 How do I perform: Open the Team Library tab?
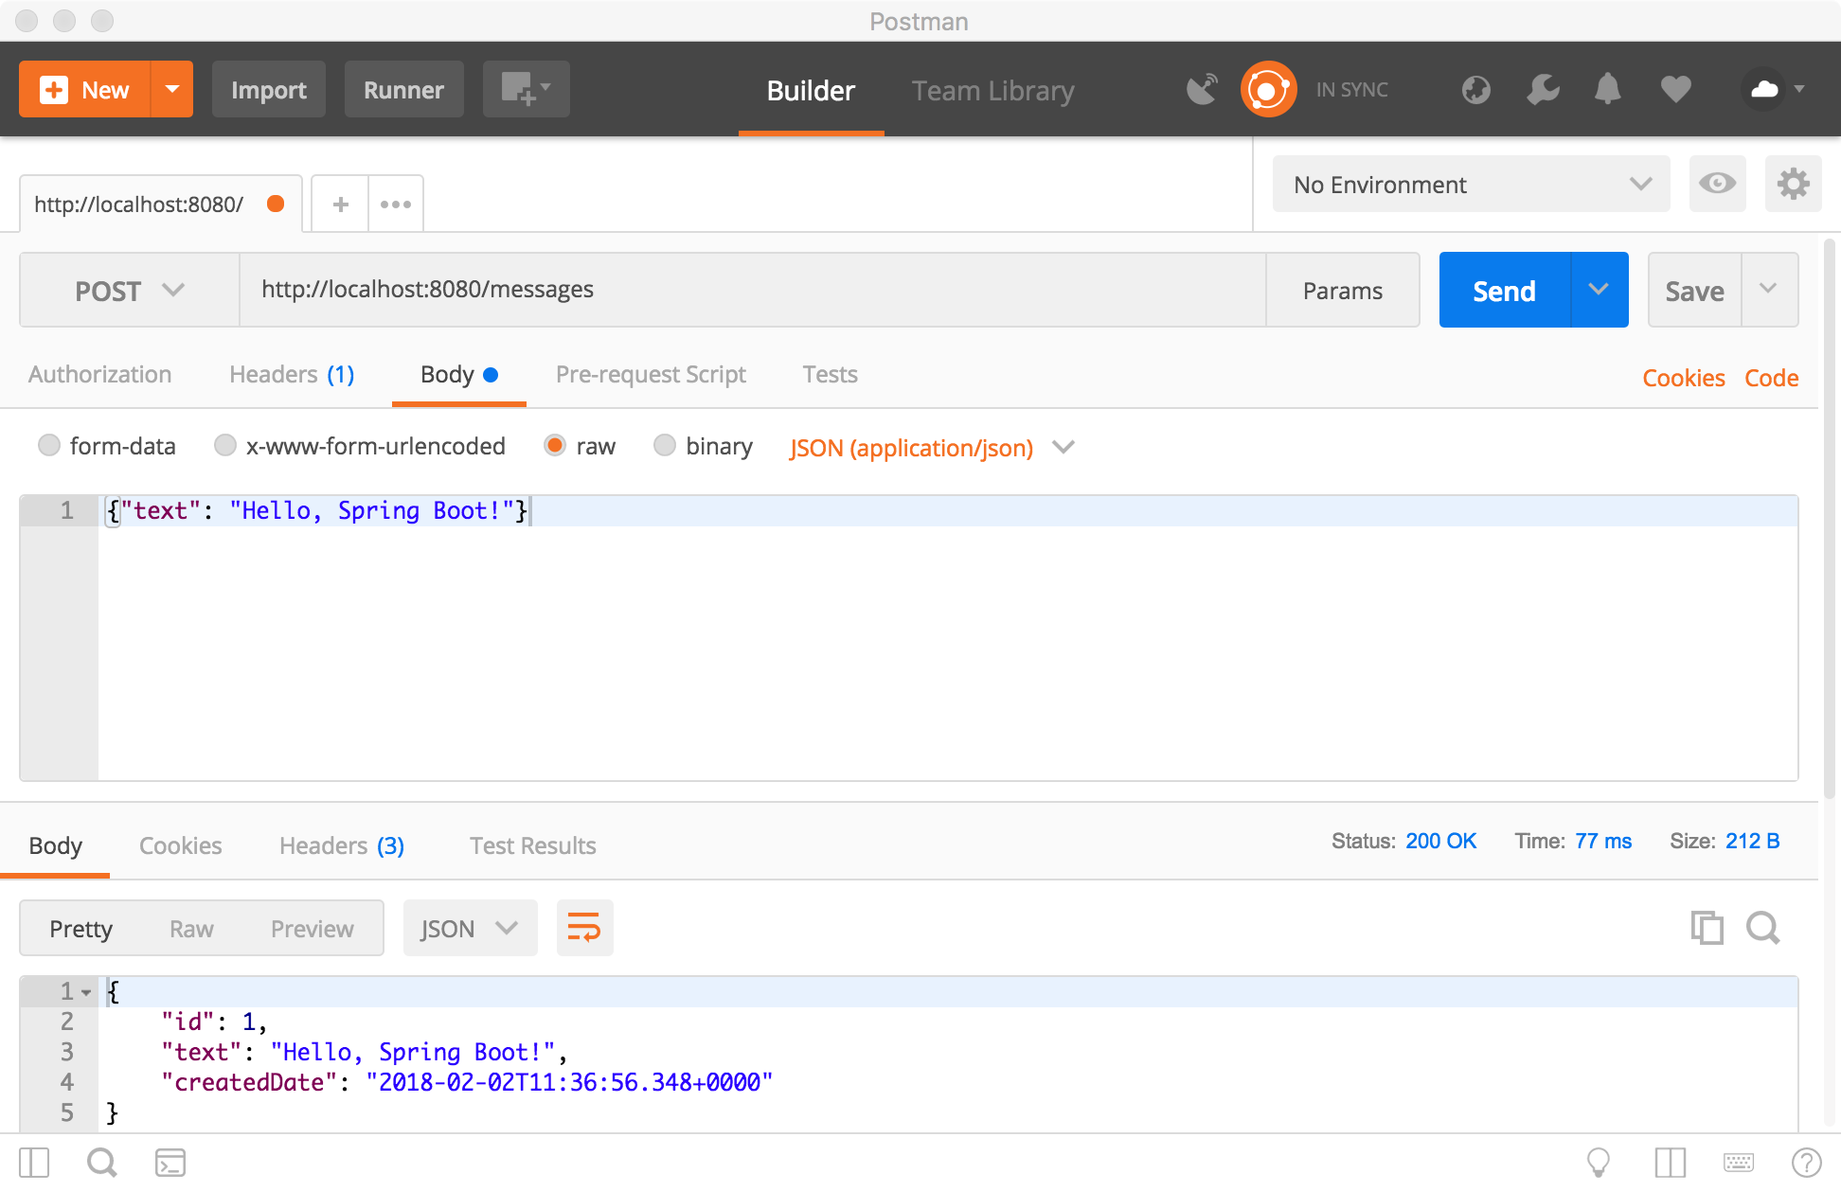coord(992,91)
